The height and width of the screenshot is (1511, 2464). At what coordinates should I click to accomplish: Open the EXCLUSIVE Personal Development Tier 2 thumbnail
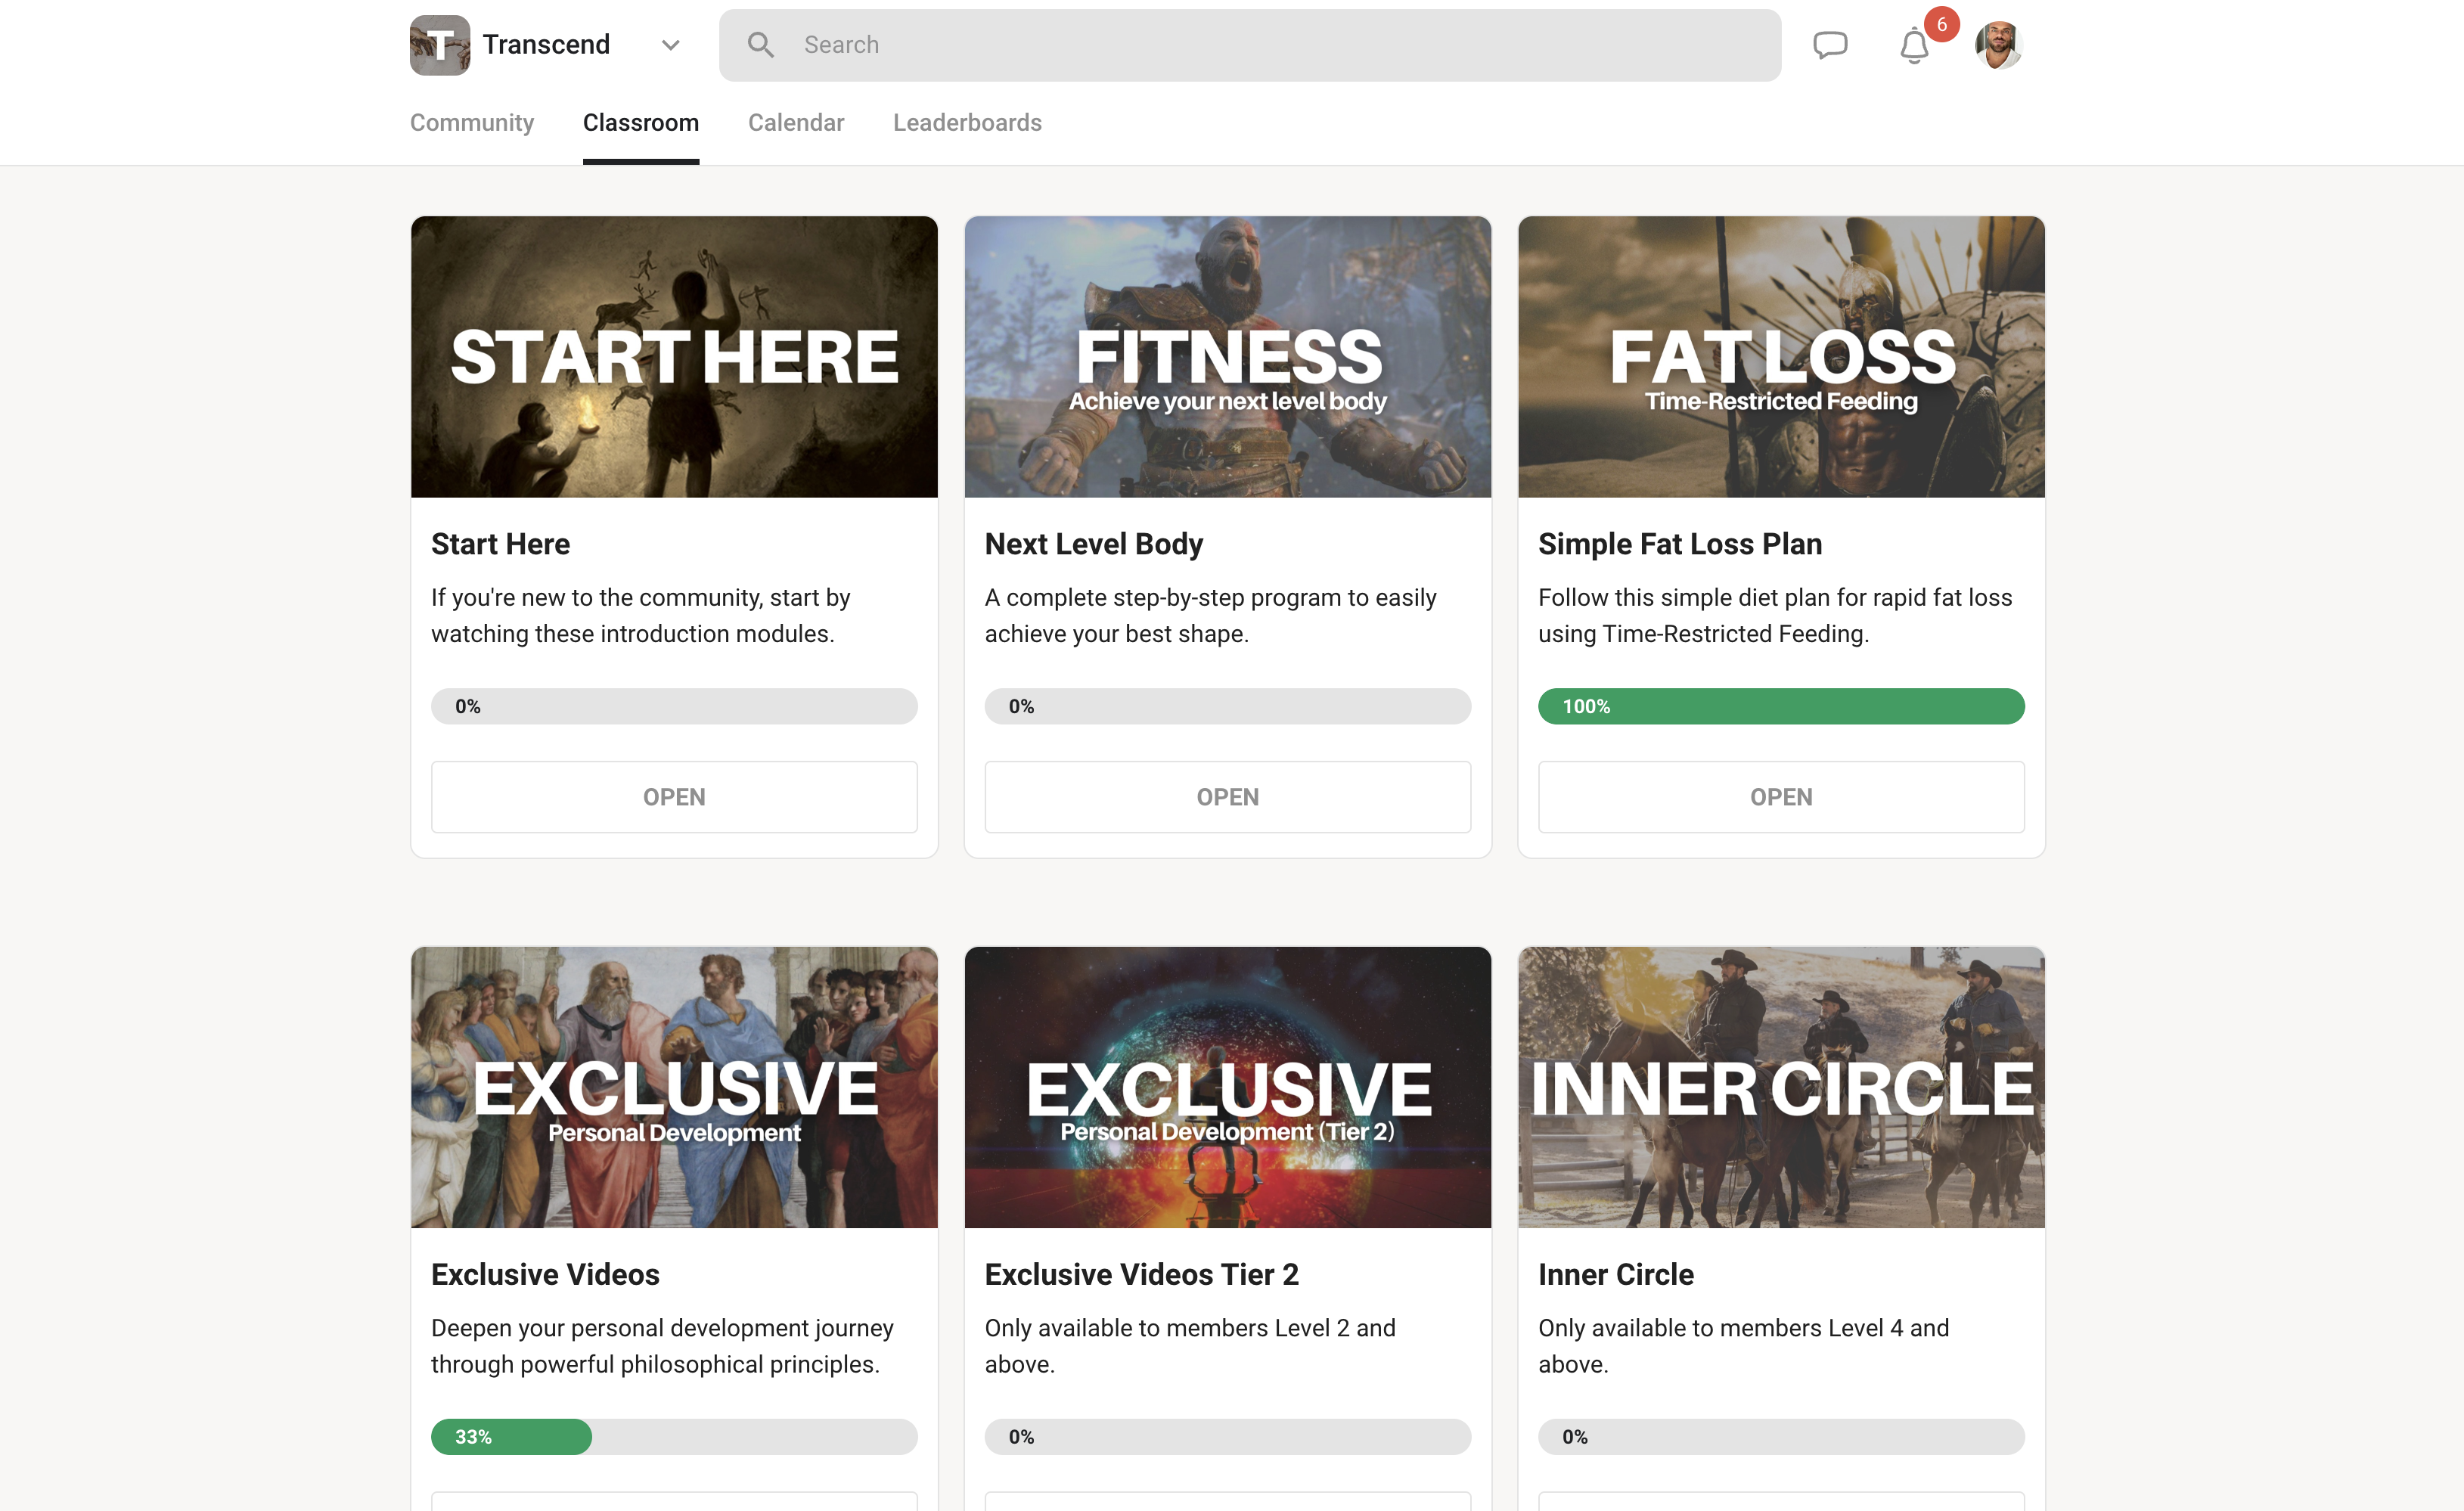click(1228, 1087)
